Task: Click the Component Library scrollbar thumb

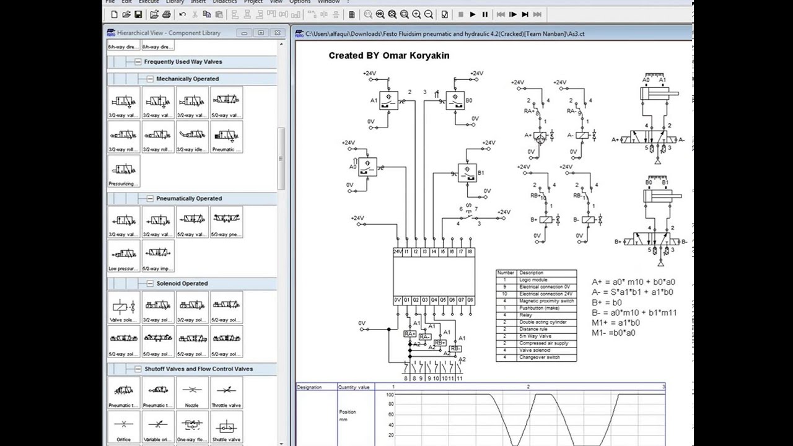Action: [x=281, y=158]
